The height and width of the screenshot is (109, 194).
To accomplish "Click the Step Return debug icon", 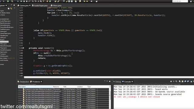I will pos(38,1).
